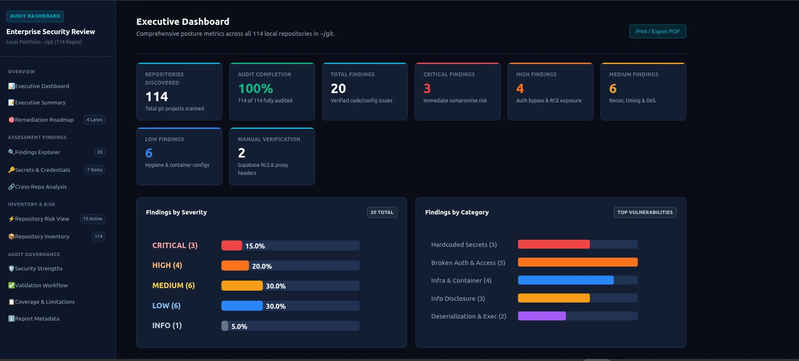Click the Broken Auth & Access (5) label
The width and height of the screenshot is (799, 361).
click(x=468, y=263)
